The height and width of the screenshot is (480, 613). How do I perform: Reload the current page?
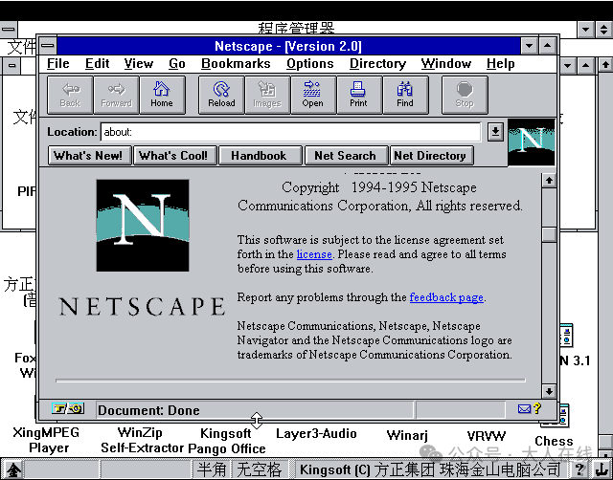tap(221, 95)
